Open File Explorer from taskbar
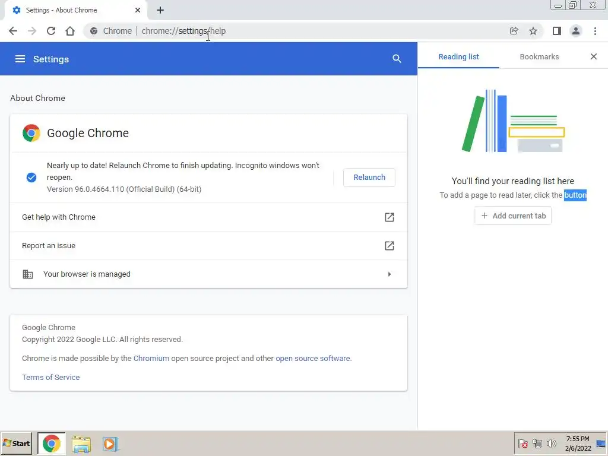The height and width of the screenshot is (456, 608). 81,444
